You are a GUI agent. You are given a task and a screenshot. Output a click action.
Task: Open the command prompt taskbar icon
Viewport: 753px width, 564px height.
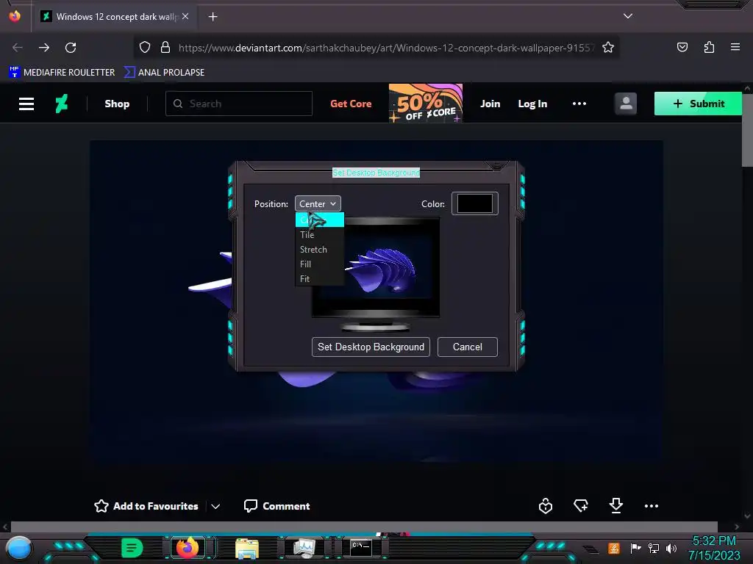[x=360, y=548]
